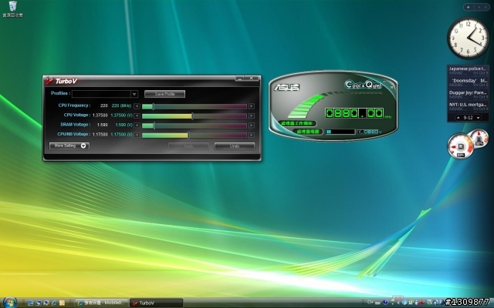
Task: Show hidden tray icons chevron
Action: pos(398,303)
